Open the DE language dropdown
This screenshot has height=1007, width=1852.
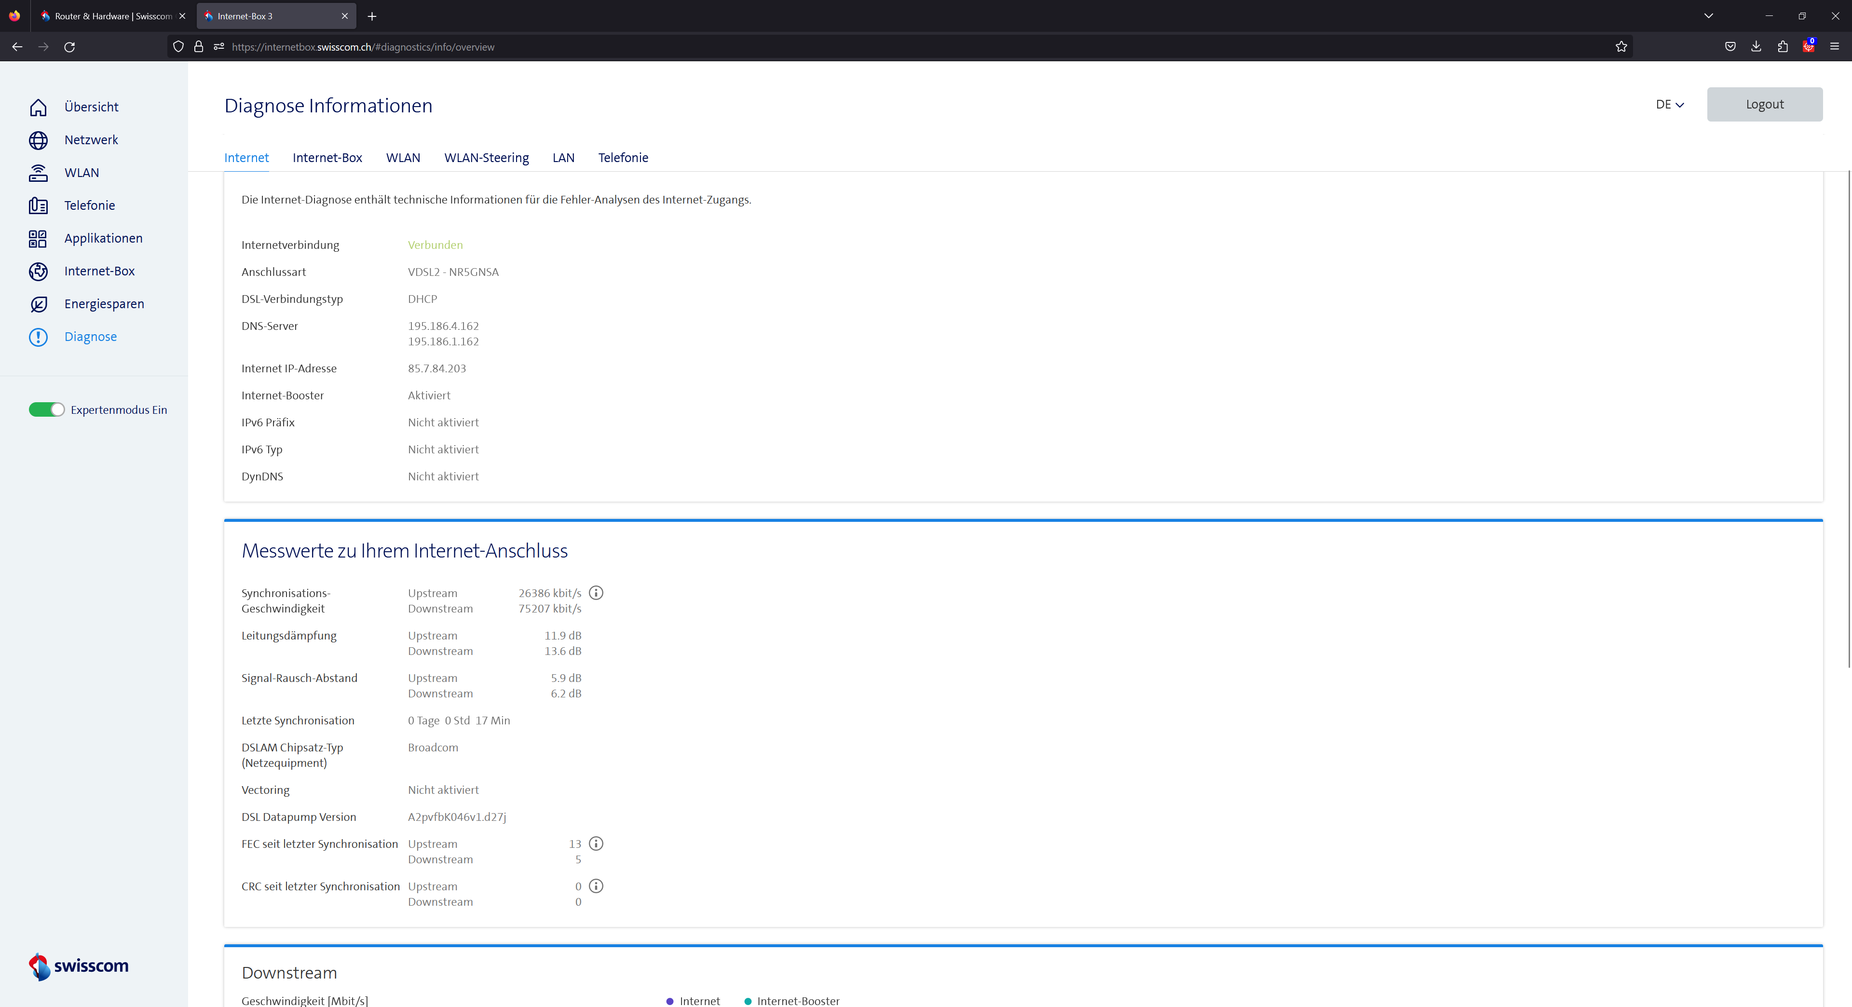coord(1669,105)
